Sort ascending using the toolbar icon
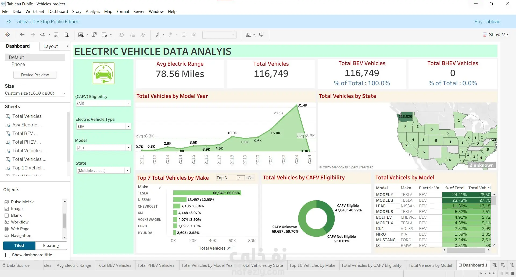The width and height of the screenshot is (516, 277). pyautogui.click(x=132, y=35)
